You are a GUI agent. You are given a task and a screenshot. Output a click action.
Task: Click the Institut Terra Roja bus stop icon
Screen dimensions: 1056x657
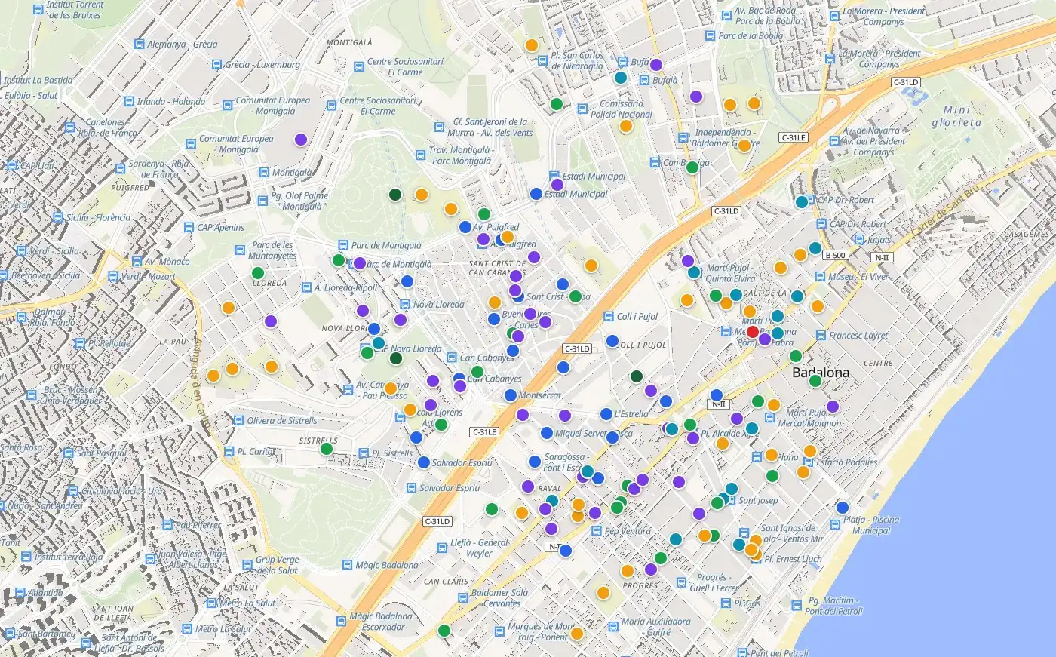tap(26, 557)
